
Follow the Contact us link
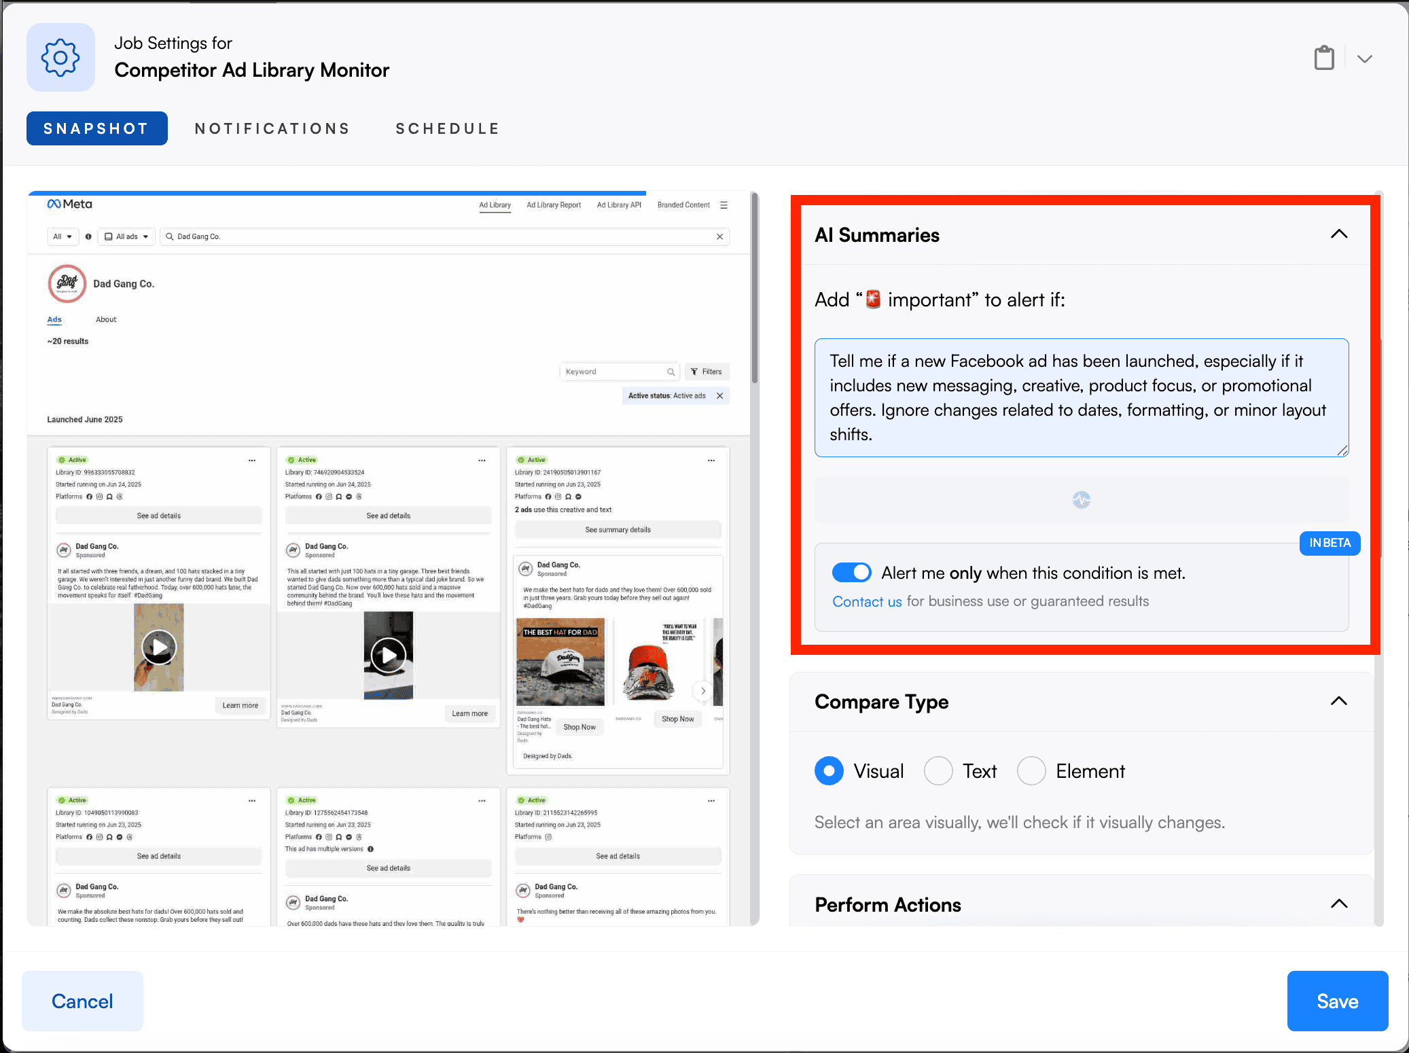pos(867,601)
